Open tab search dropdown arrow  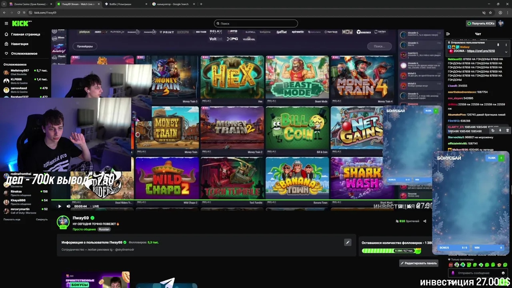click(4, 4)
